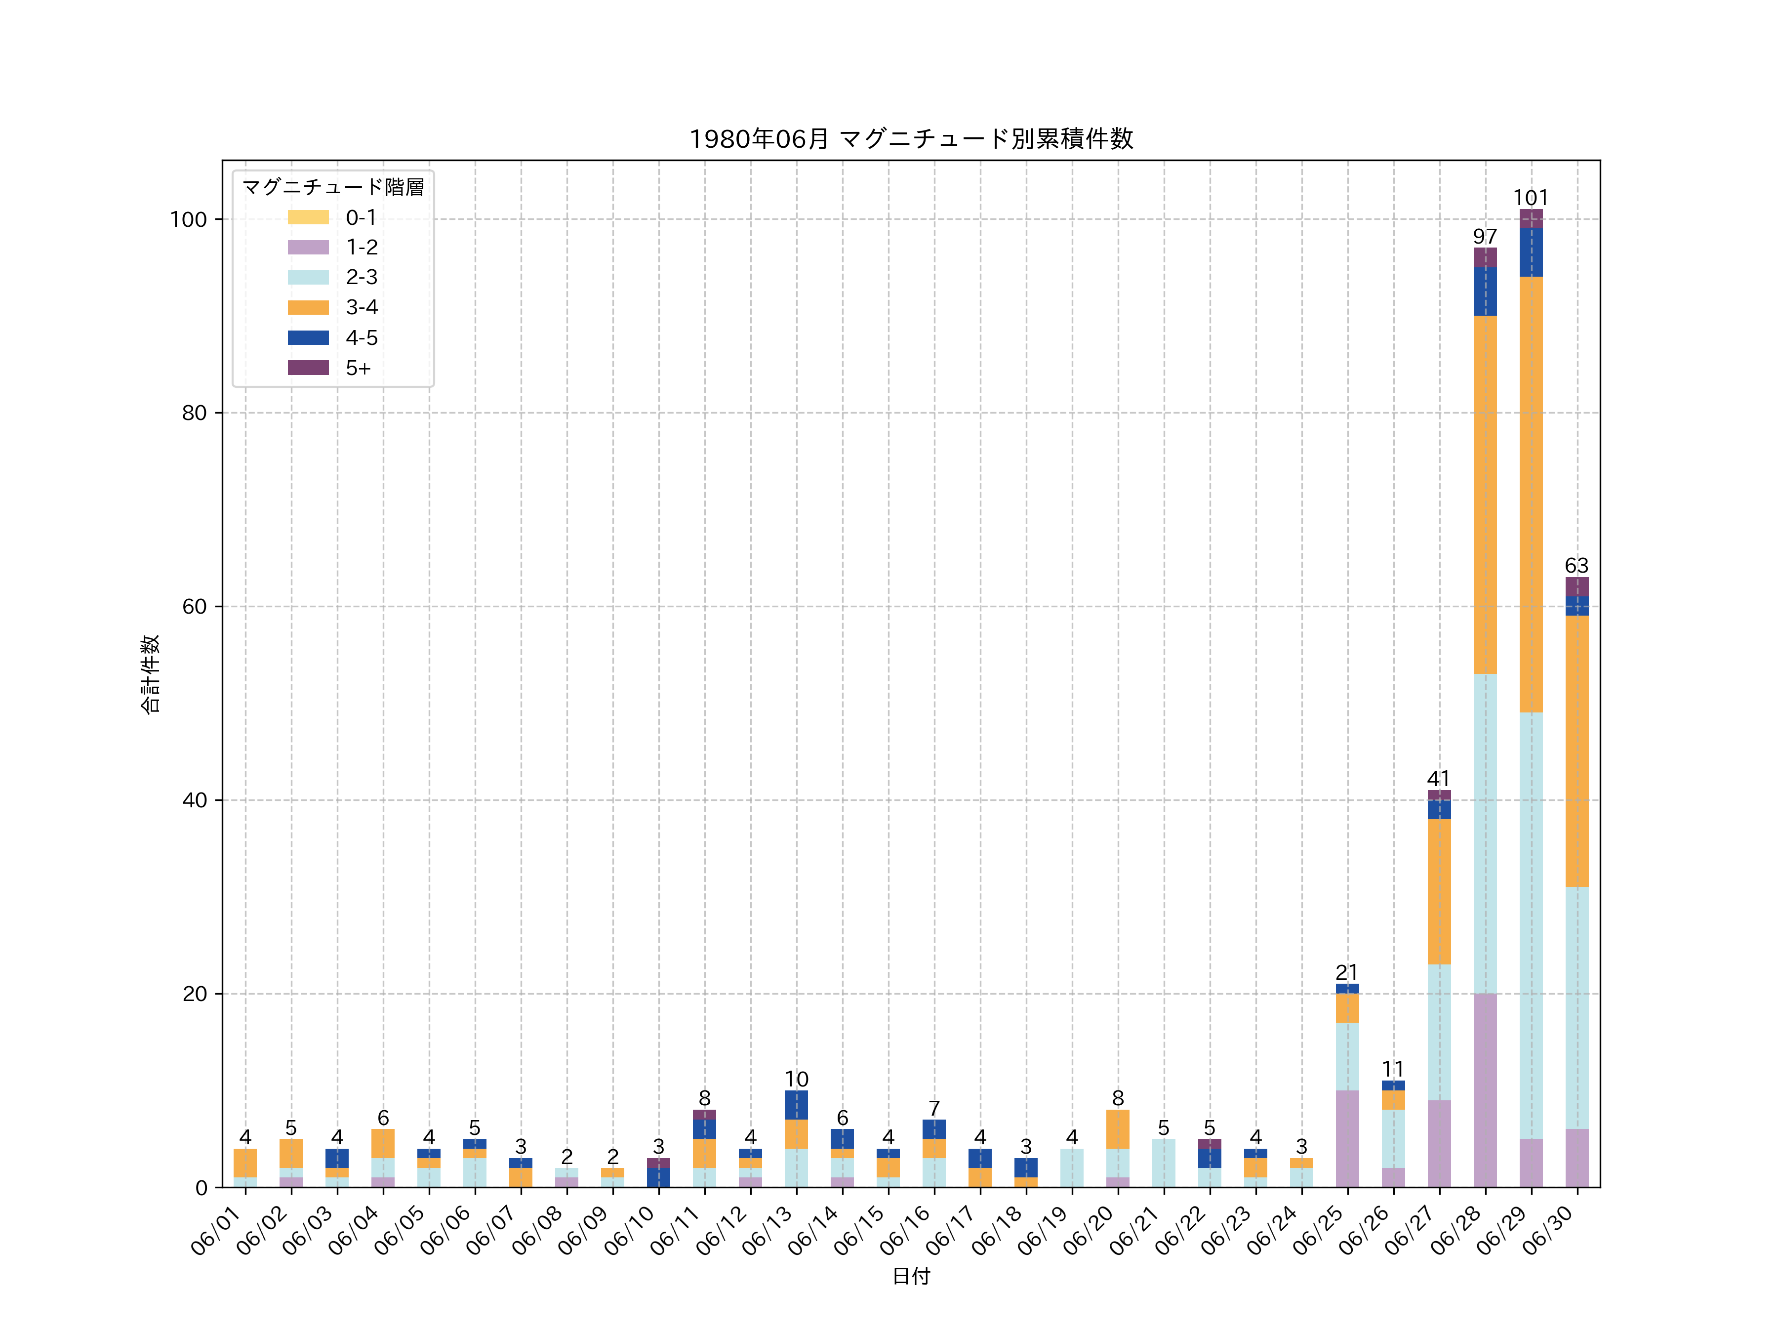Screen dimensions: 1778x1334
Task: Click the 4-5 dark blue legend swatch
Action: [308, 338]
